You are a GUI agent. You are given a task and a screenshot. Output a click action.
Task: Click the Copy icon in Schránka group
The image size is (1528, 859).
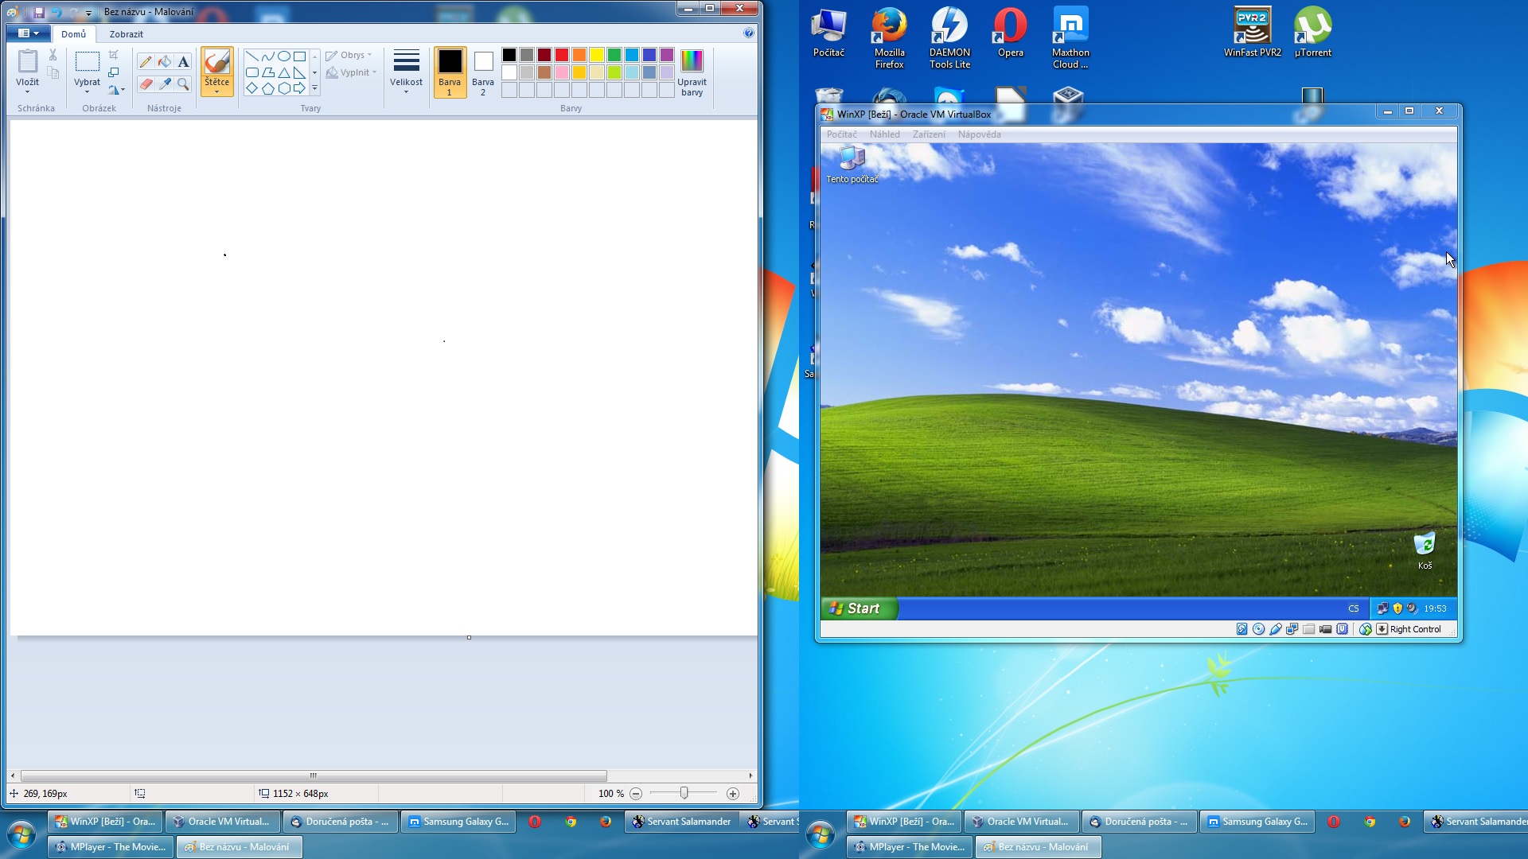(53, 73)
